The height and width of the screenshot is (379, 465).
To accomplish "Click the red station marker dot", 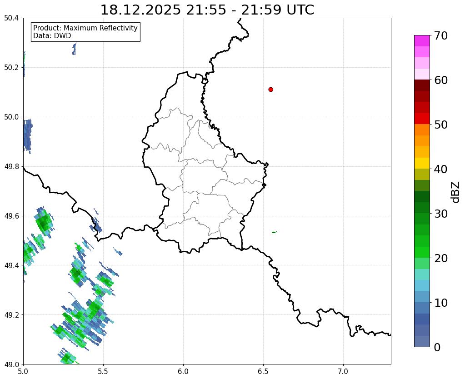I will [270, 90].
